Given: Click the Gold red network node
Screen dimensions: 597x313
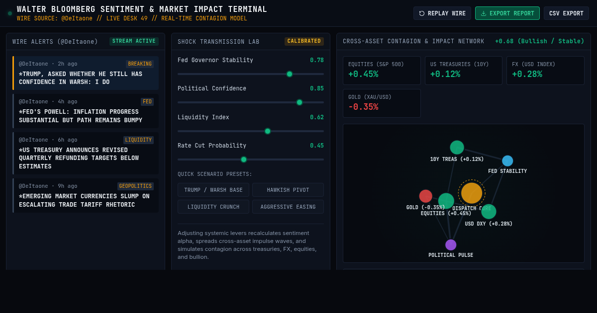Looking at the screenshot, I should click(x=426, y=196).
